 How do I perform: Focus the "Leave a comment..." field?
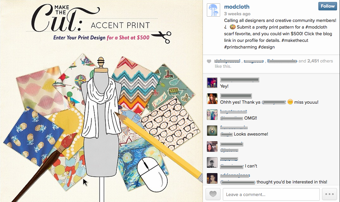[x=271, y=194]
